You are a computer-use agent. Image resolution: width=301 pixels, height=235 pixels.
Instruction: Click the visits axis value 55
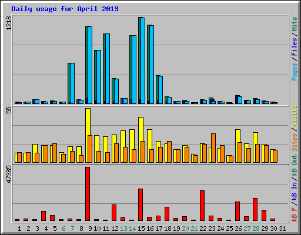tap(9, 110)
